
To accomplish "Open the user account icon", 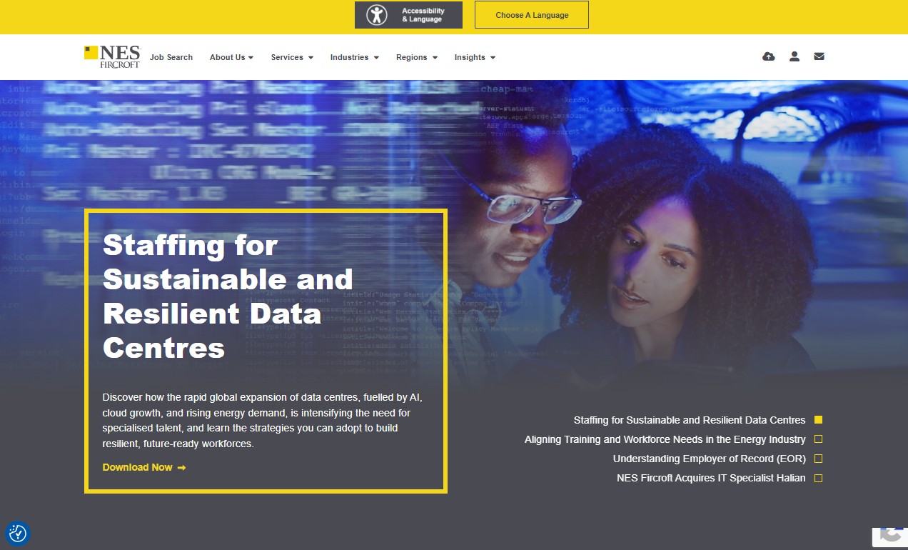I will click(794, 56).
